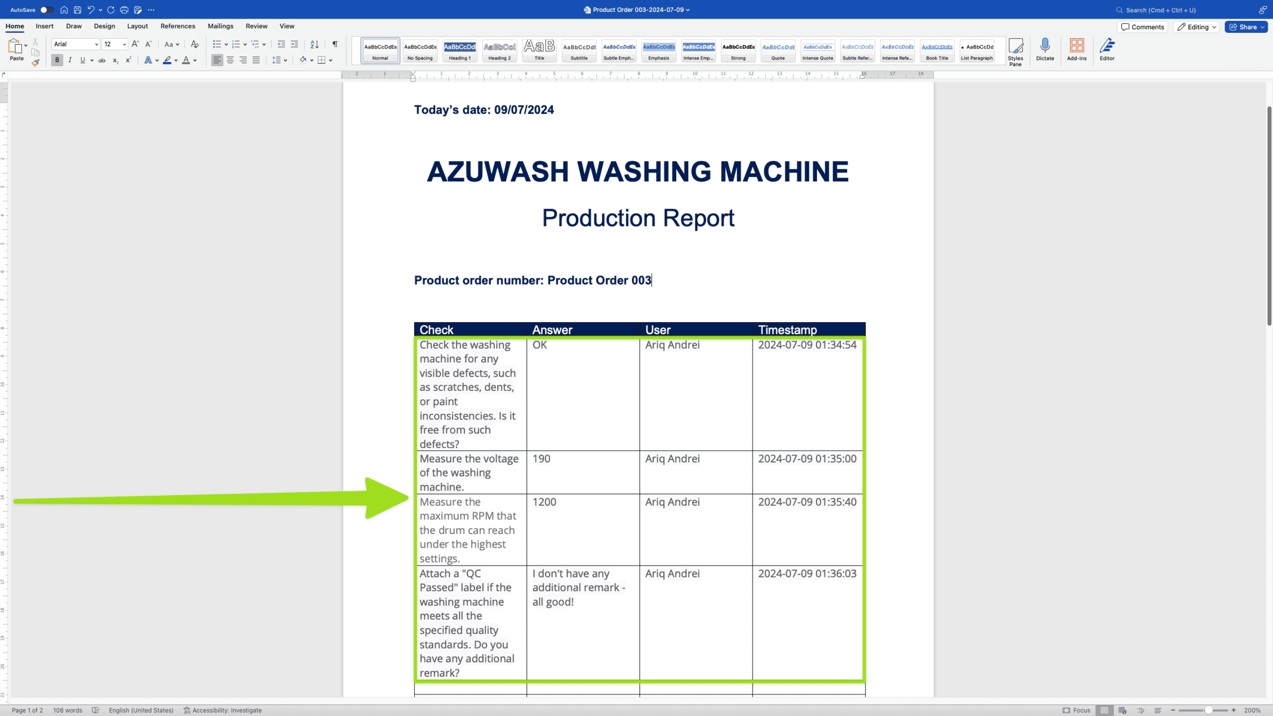Toggle Bold formatting
Image resolution: width=1273 pixels, height=716 pixels.
coord(57,60)
